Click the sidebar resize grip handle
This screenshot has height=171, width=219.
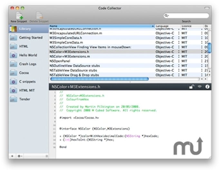[x=47, y=156]
